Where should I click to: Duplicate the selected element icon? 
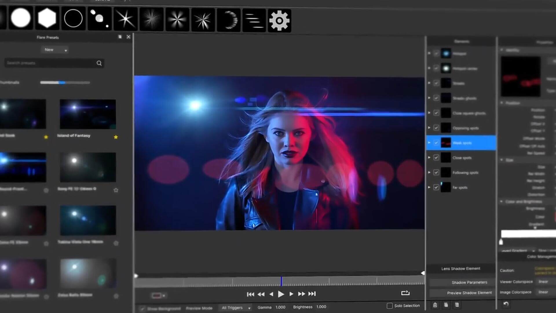[x=446, y=305]
